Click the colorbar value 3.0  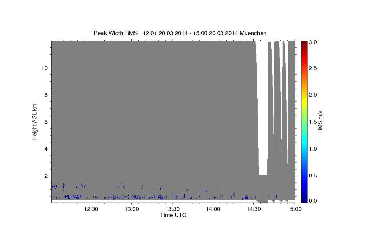313,43
